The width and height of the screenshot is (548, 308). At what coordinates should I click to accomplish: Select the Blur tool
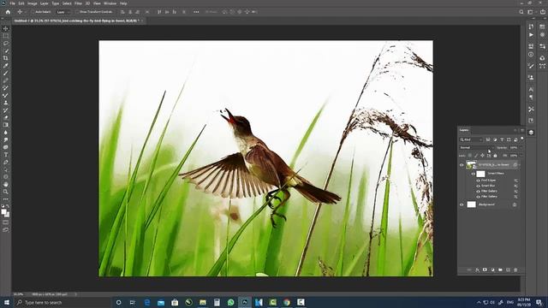(x=6, y=133)
